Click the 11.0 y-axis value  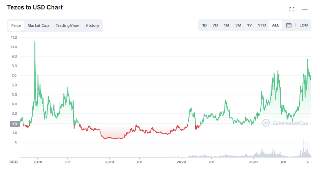pyautogui.click(x=14, y=37)
